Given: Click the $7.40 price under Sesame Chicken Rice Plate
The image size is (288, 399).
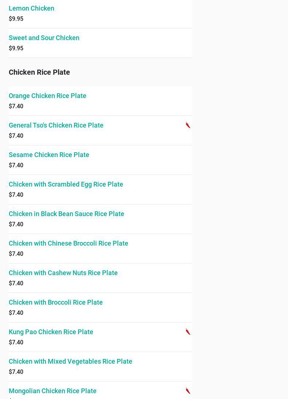Looking at the screenshot, I should [x=16, y=165].
